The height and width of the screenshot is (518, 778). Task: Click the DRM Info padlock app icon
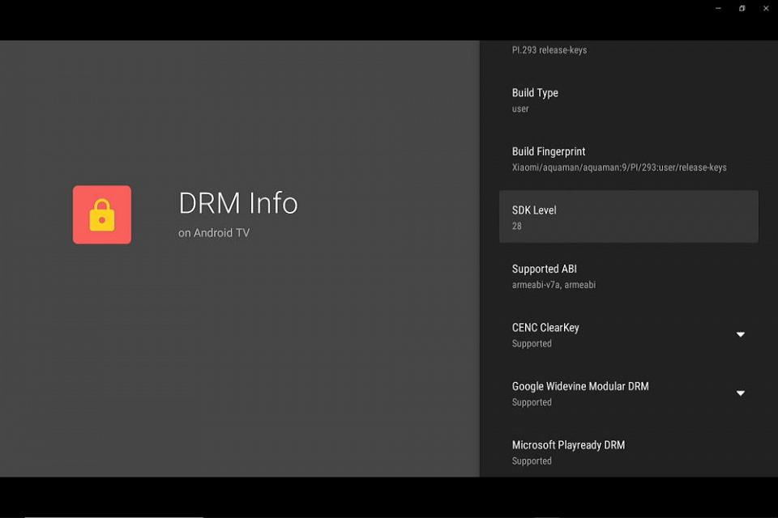pyautogui.click(x=102, y=214)
